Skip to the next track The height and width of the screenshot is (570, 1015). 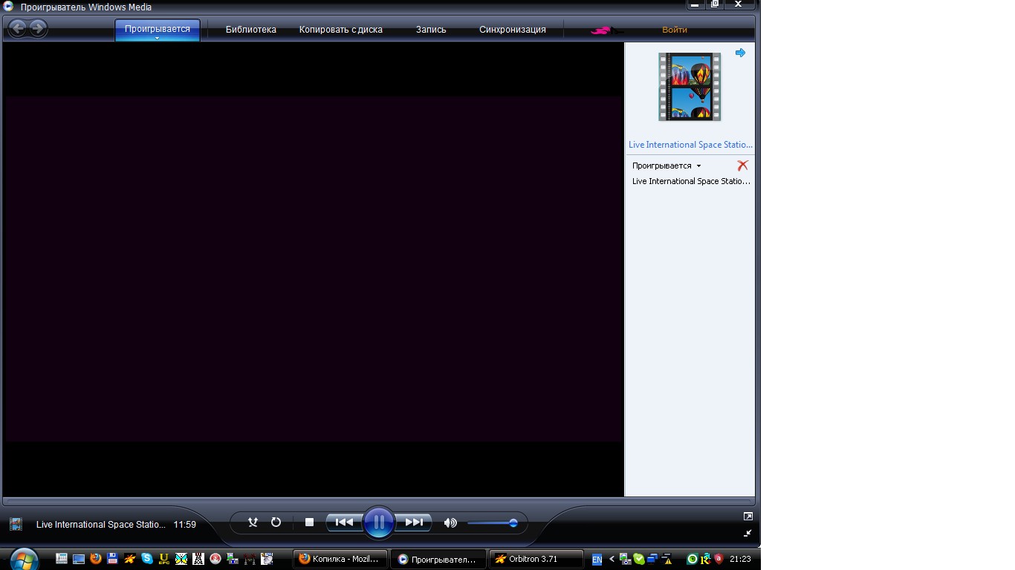(x=414, y=522)
